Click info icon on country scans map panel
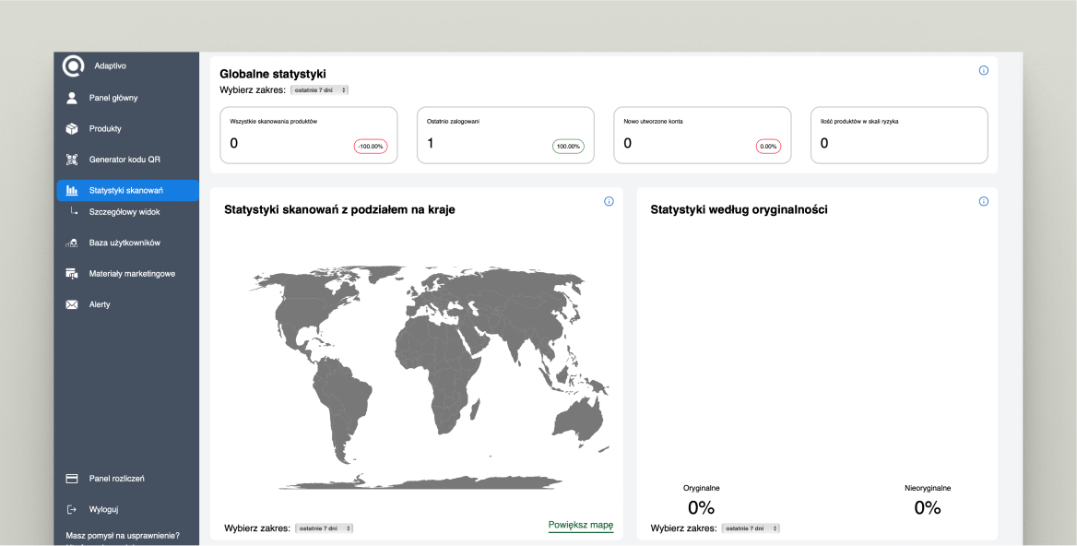Screen dimensions: 1077x546 click(x=609, y=202)
